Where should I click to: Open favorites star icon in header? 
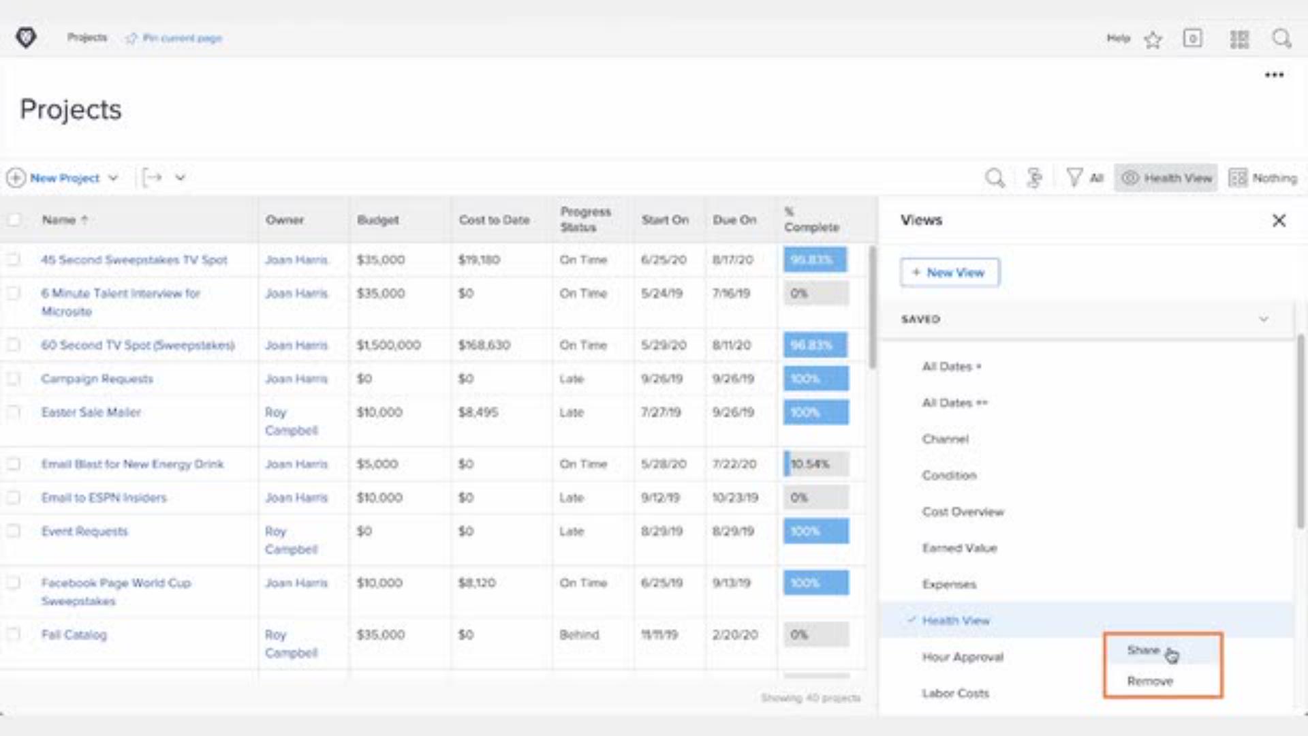point(1153,40)
